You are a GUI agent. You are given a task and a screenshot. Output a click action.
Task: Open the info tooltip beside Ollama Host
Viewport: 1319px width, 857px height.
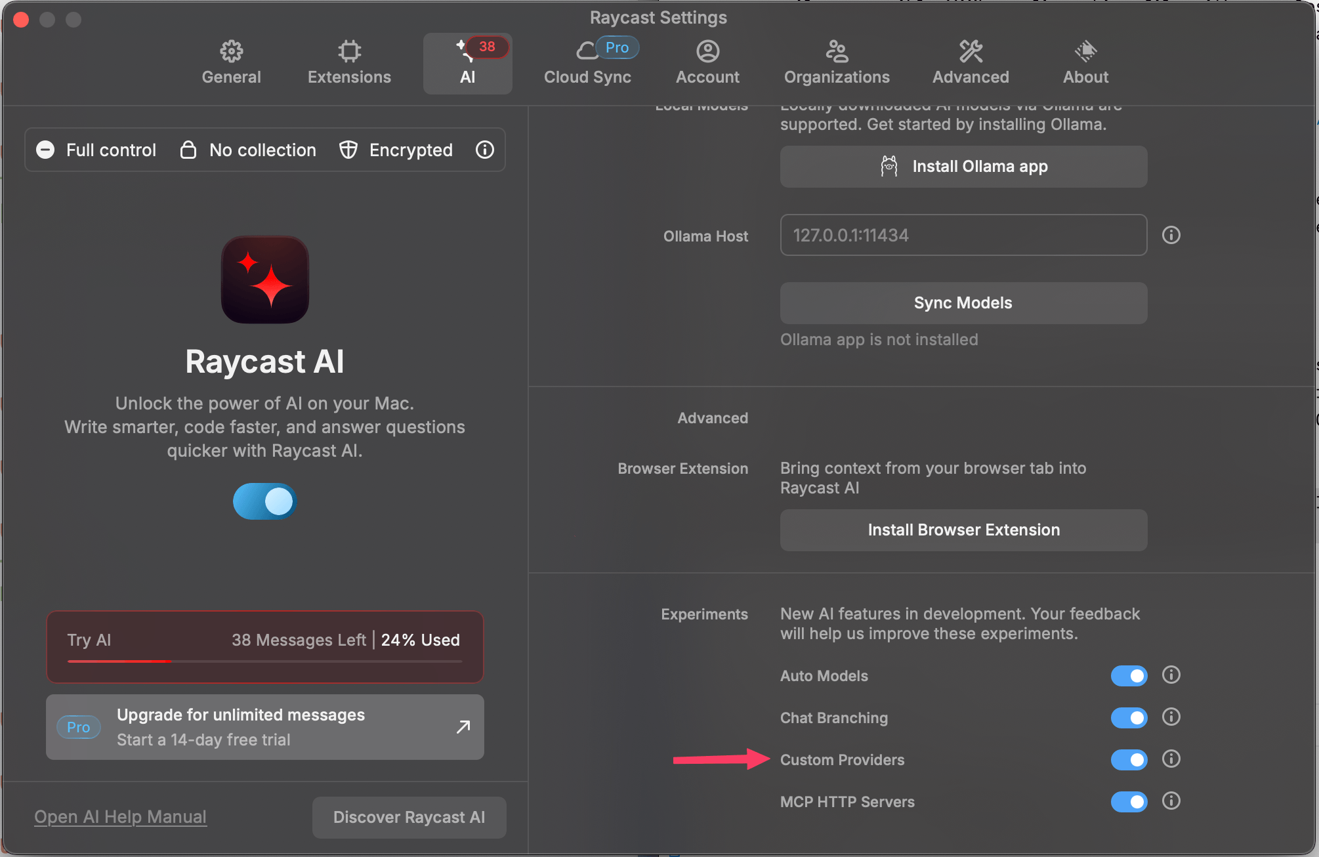coord(1171,235)
